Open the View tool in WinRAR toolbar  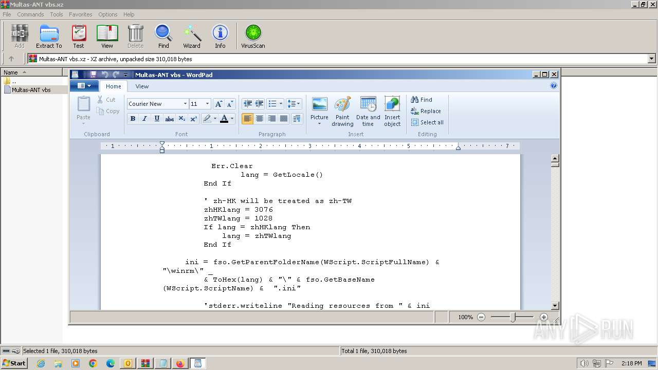(107, 36)
